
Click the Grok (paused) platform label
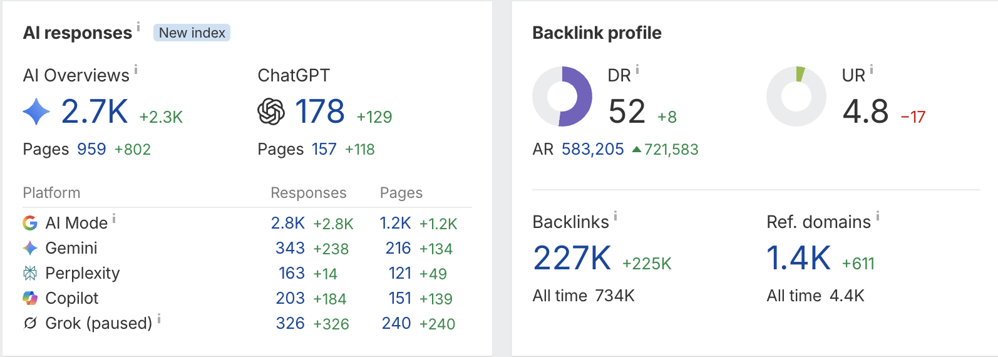pos(99,323)
